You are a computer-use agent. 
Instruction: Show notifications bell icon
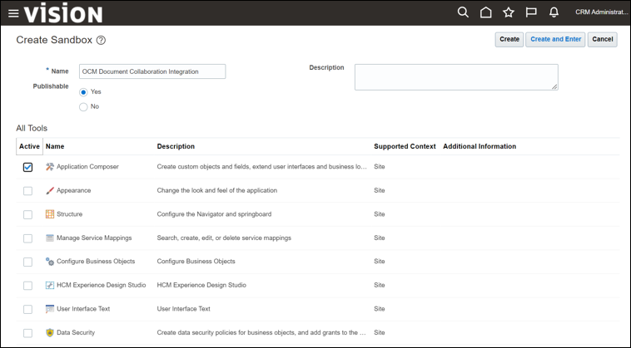click(554, 12)
